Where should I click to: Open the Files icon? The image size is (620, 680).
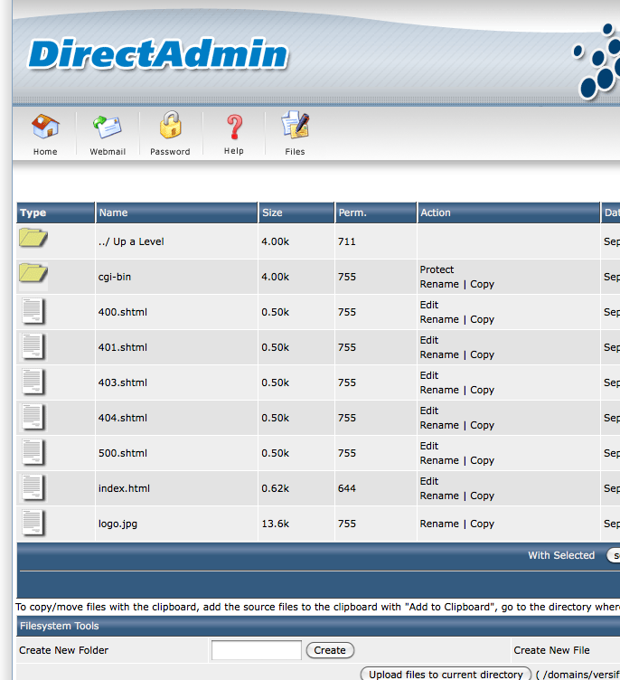(x=296, y=125)
